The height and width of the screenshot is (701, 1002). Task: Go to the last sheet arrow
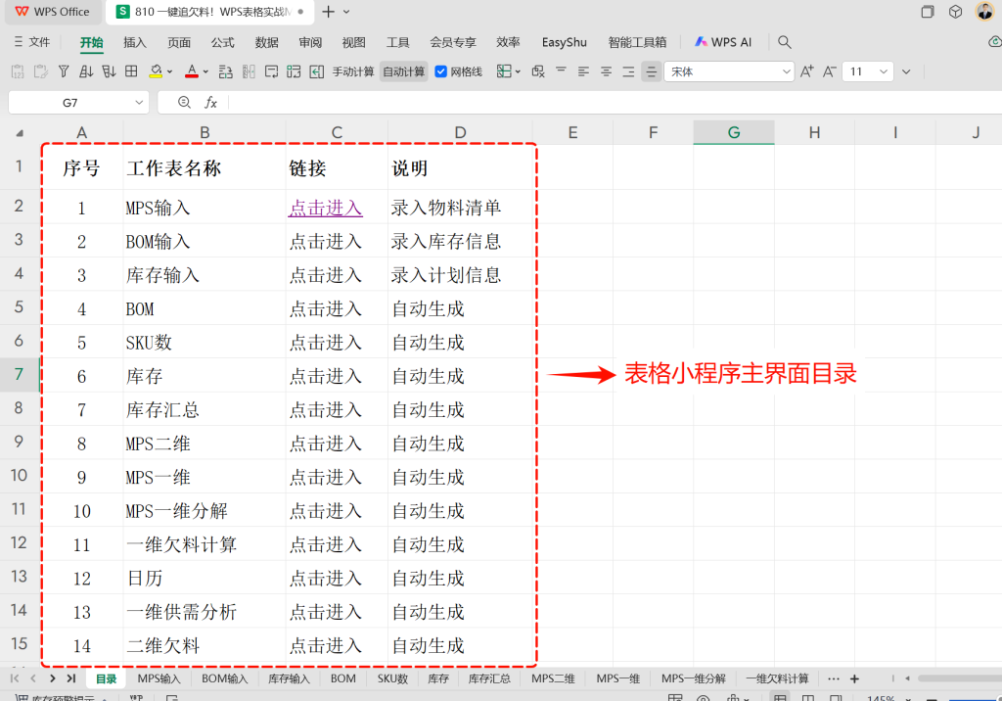coord(70,678)
